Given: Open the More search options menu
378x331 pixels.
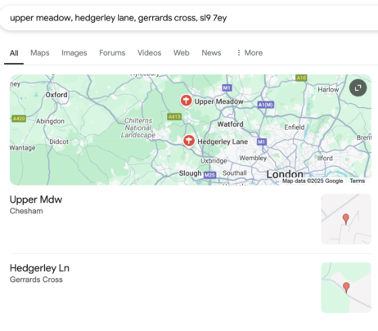Looking at the screenshot, I should coord(250,53).
